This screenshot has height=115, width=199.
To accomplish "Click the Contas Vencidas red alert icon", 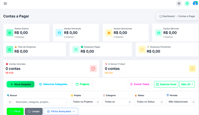I will [x=93, y=69].
